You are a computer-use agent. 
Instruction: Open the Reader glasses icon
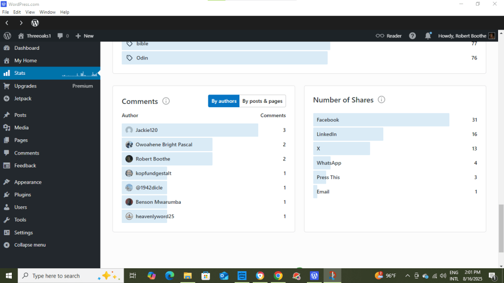tap(380, 36)
